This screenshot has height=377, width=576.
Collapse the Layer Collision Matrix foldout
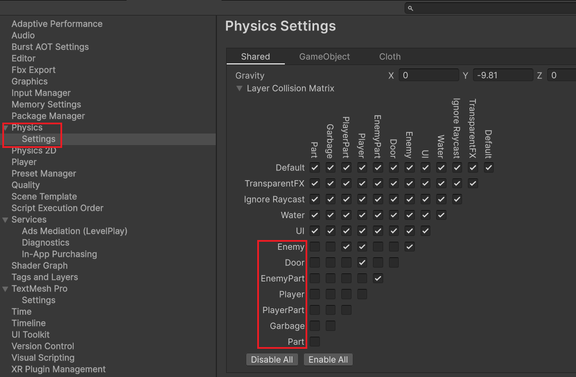click(x=239, y=89)
